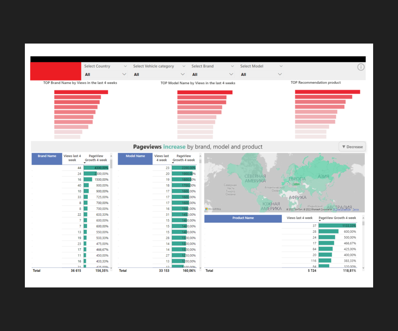This screenshot has height=331, width=398.
Task: Click the Product Name column header
Action: click(x=243, y=218)
